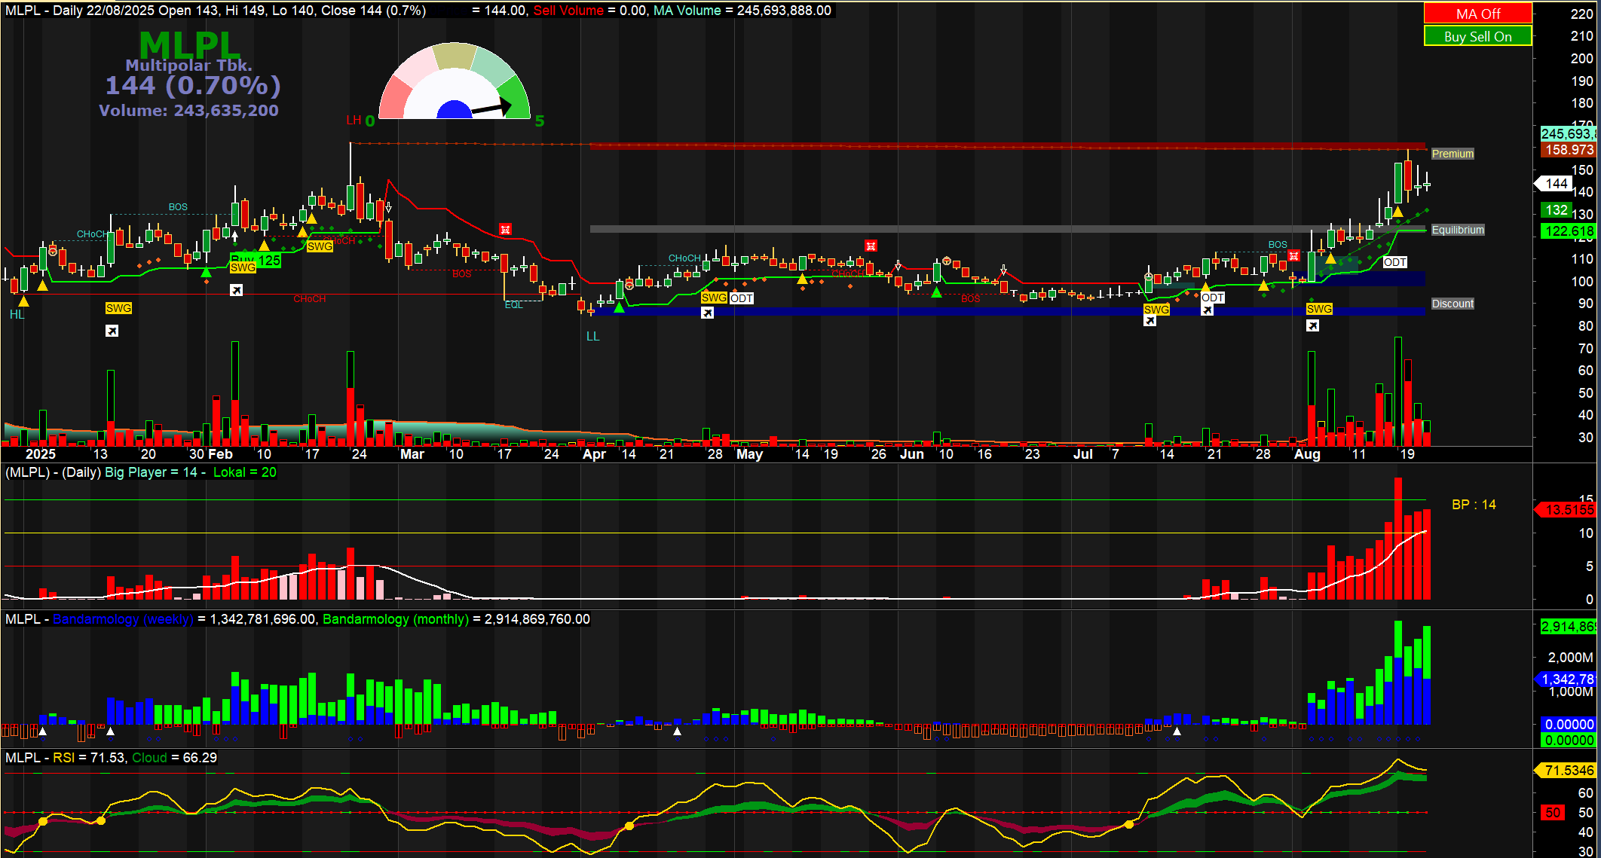
Task: Click yellow triangle below the latest August candles
Action: (x=1397, y=212)
